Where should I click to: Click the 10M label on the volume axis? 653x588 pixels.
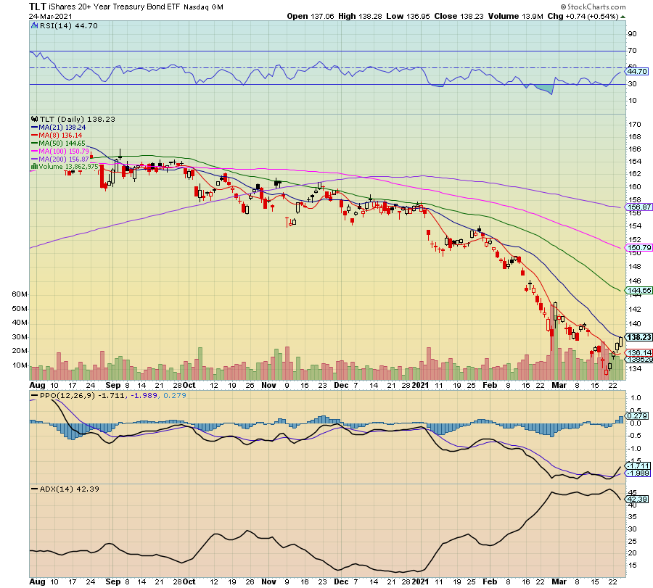[20, 366]
